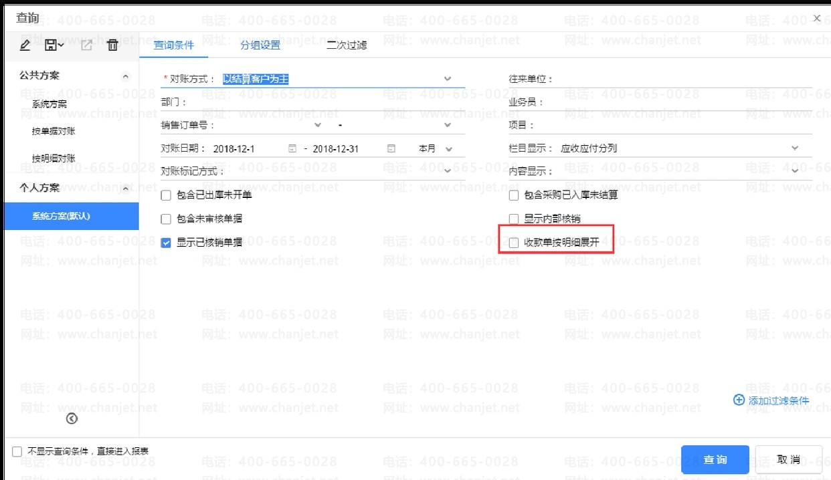Select 按单据对账 scheme in sidebar
Viewport: 831px width, 480px height.
pyautogui.click(x=54, y=131)
